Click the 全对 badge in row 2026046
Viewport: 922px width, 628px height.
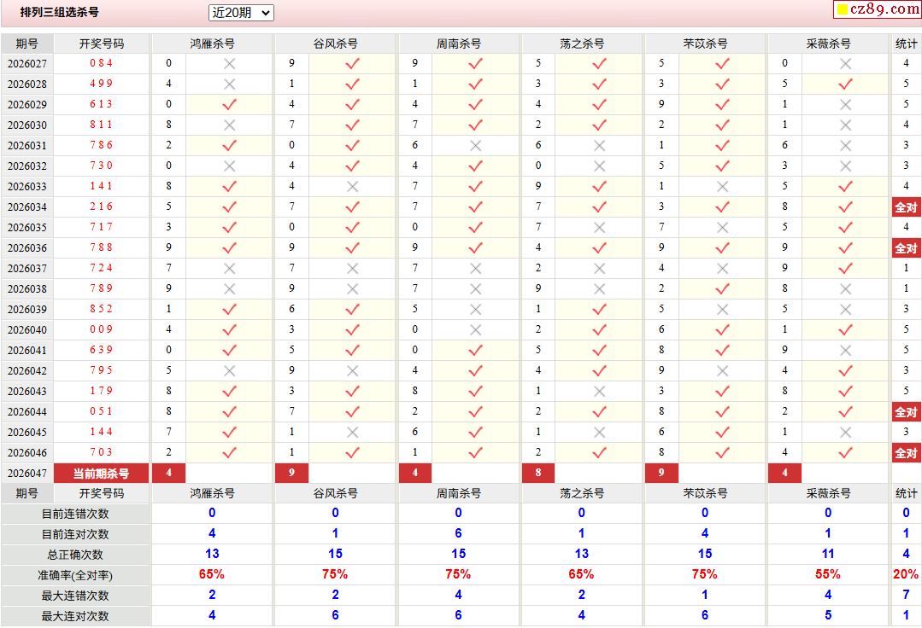click(906, 453)
